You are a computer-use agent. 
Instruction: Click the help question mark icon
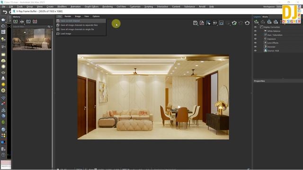pos(3,155)
